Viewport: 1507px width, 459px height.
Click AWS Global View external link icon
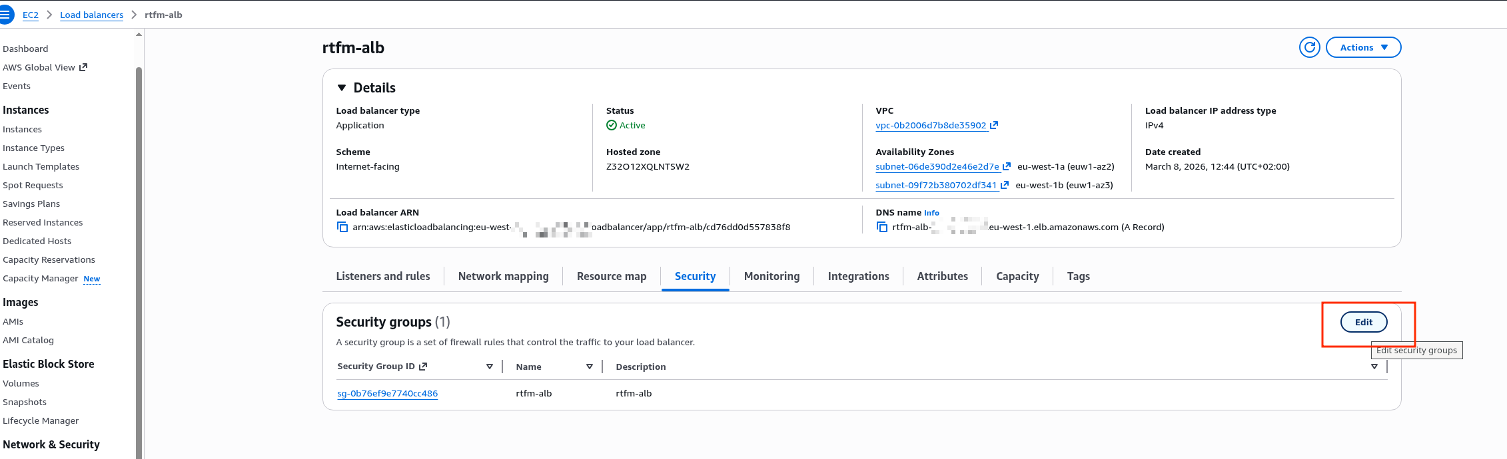[83, 67]
